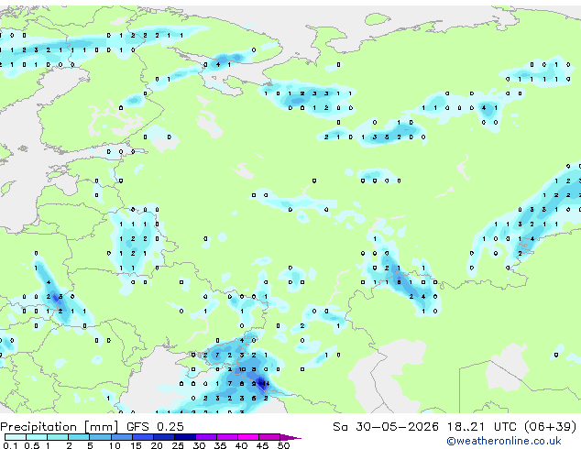Click the "18..21 UTC" time label
581x449 pixels.
(482, 427)
